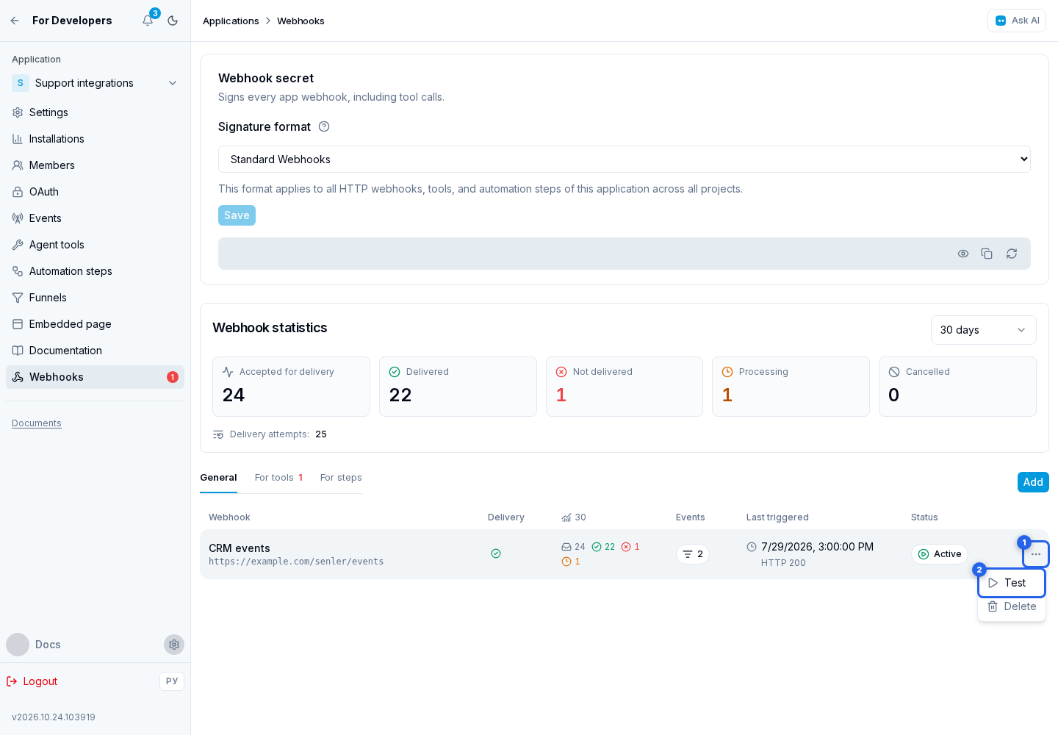Click the Active status badge
1058x735 pixels.
[940, 554]
